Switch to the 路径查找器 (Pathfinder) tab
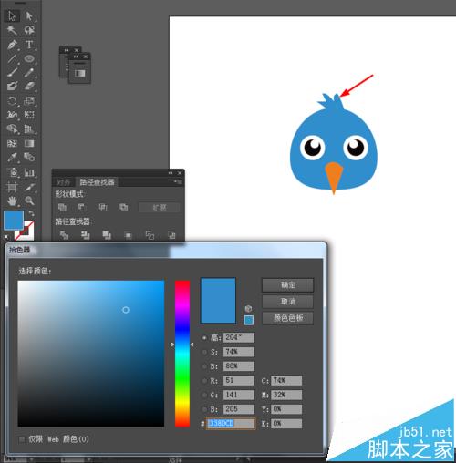 coord(97,182)
